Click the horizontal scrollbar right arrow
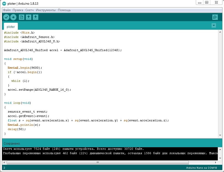 coord(215,162)
